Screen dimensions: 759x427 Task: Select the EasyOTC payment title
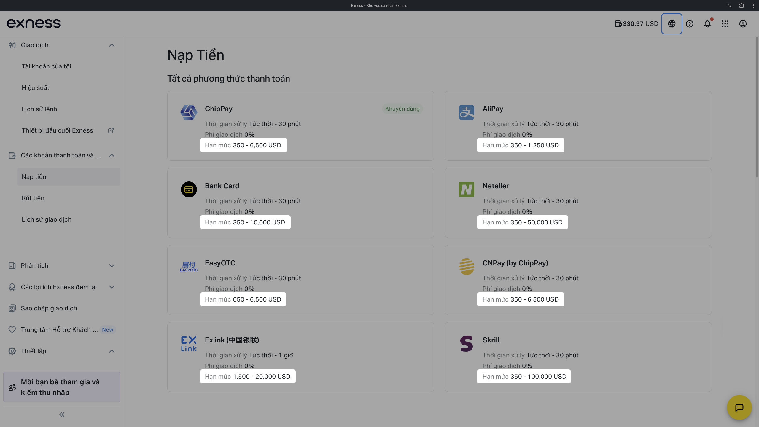coord(220,263)
